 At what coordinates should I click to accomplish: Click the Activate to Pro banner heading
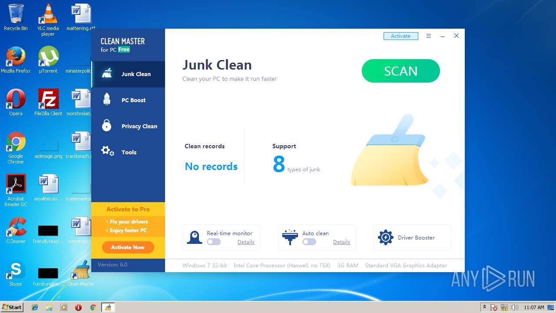click(128, 209)
